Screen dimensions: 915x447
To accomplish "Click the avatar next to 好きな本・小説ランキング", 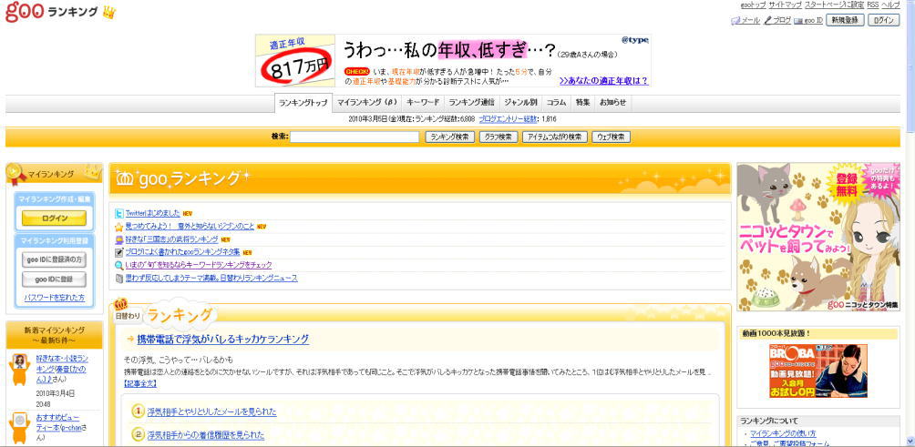I will 20,369.
